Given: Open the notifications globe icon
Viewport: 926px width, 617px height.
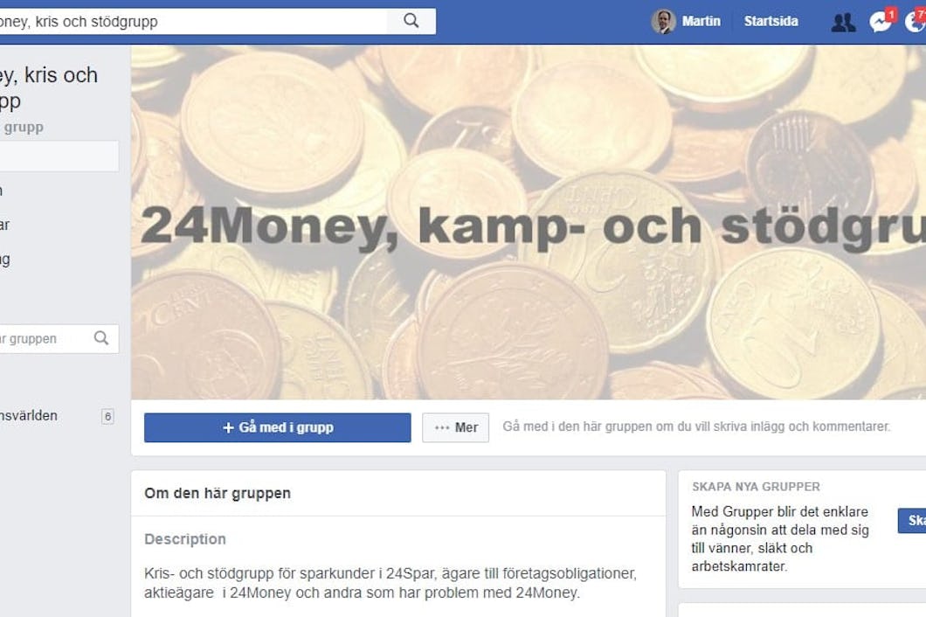Looking at the screenshot, I should coord(916,23).
